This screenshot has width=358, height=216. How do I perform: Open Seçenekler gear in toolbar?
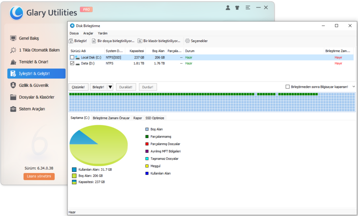(187, 41)
